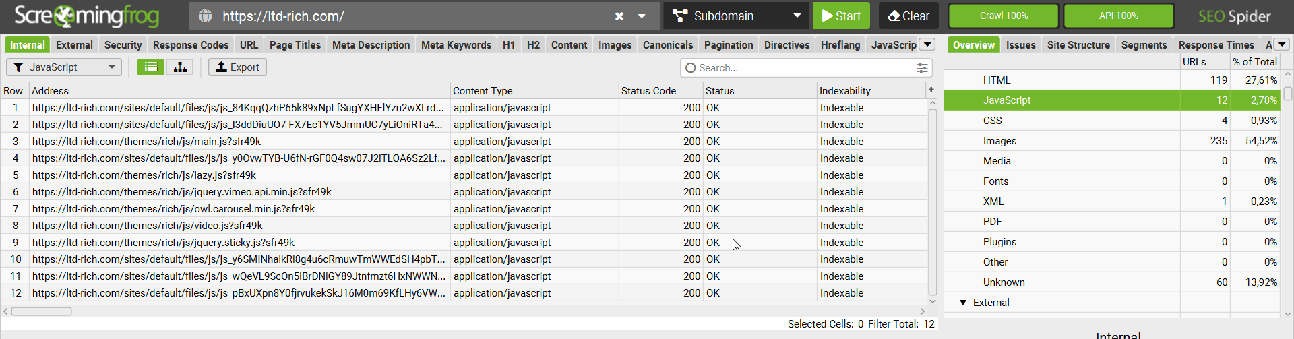The image size is (1294, 339).
Task: Click the table's vertical scrollbar
Action: (x=933, y=202)
